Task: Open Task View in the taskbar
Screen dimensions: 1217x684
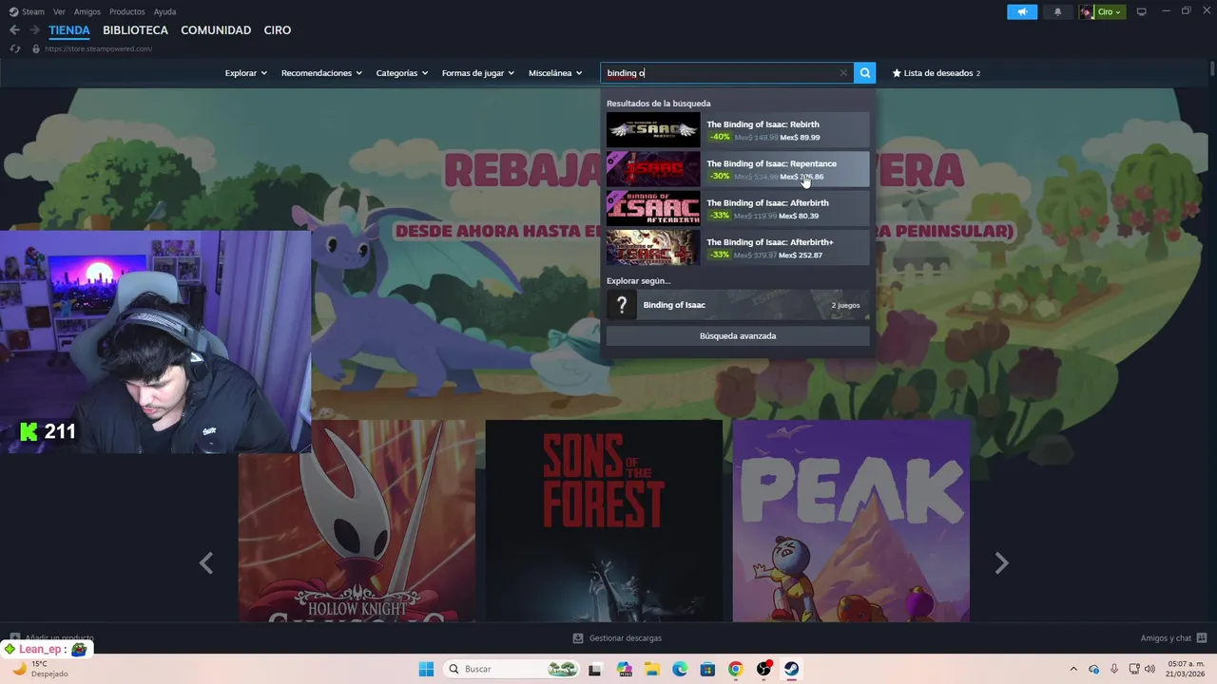Action: point(595,669)
